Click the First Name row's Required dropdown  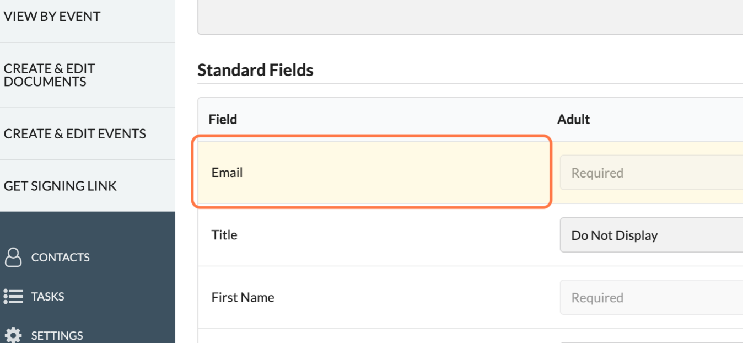tap(651, 298)
